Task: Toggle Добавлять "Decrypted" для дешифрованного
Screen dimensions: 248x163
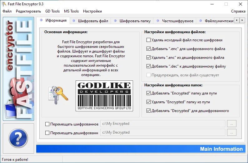Action: click(x=148, y=110)
